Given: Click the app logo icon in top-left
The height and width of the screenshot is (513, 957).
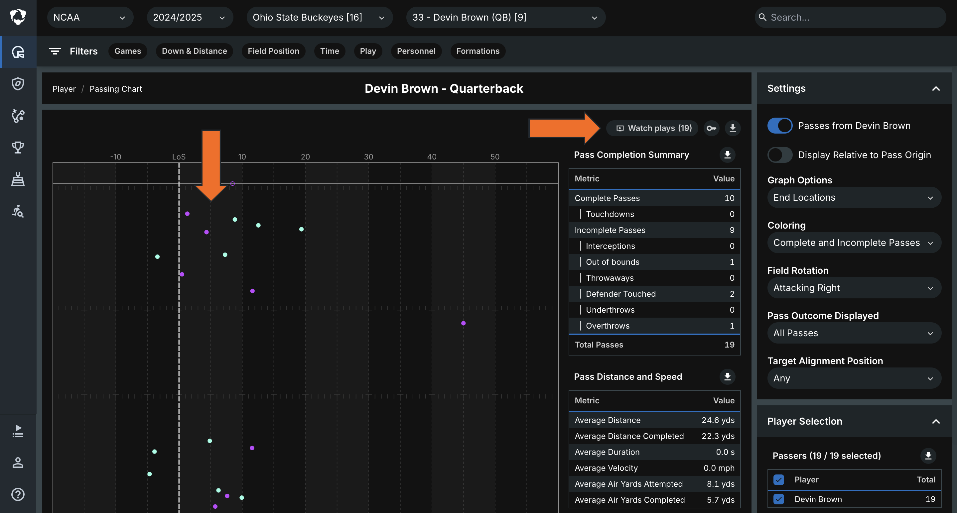Looking at the screenshot, I should coord(18,17).
